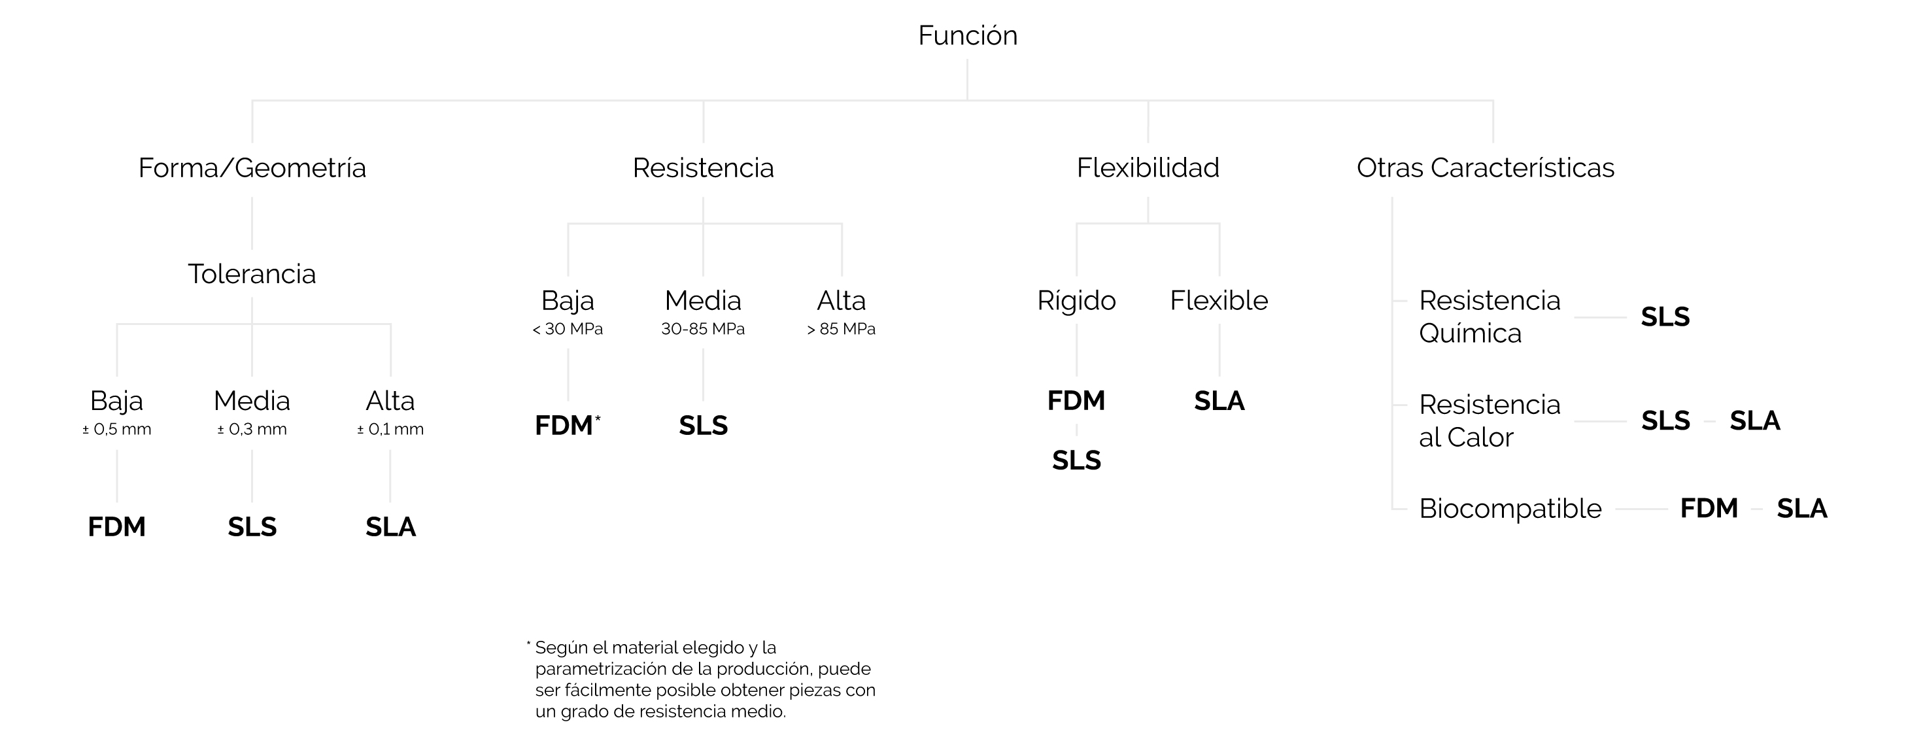Click the footnote starting with Según
Image resolution: width=1908 pixels, height=754 pixels.
[701, 679]
